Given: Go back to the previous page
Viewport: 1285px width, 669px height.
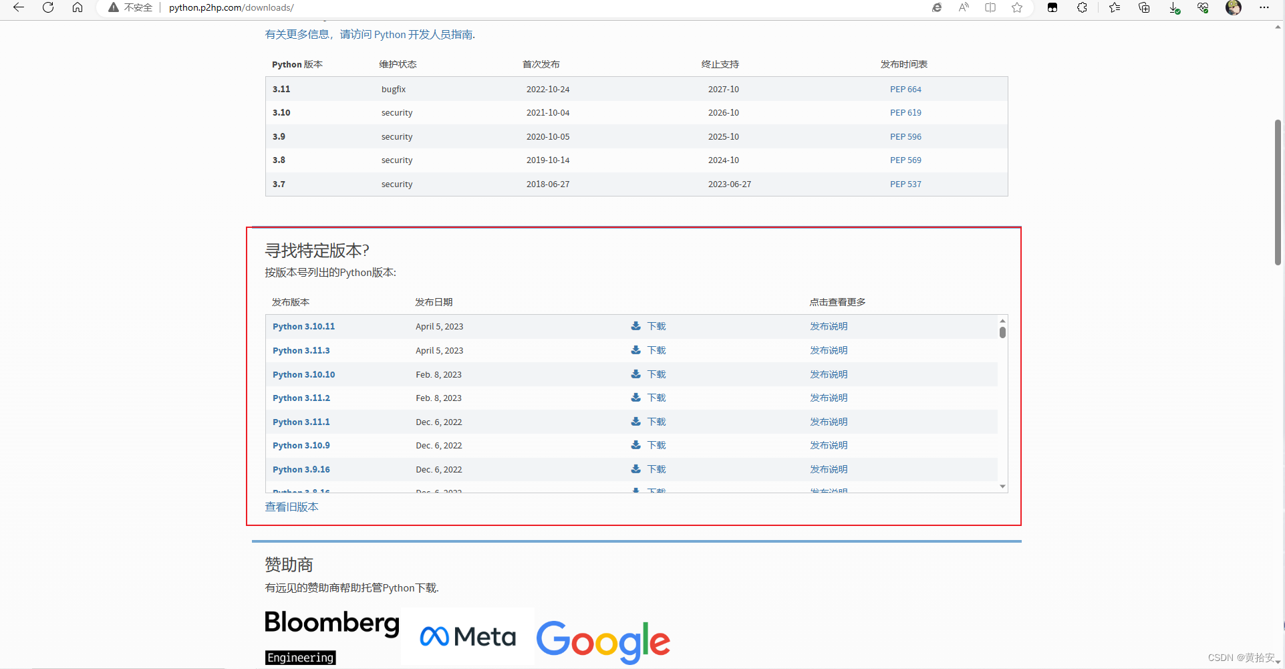Looking at the screenshot, I should (x=19, y=7).
